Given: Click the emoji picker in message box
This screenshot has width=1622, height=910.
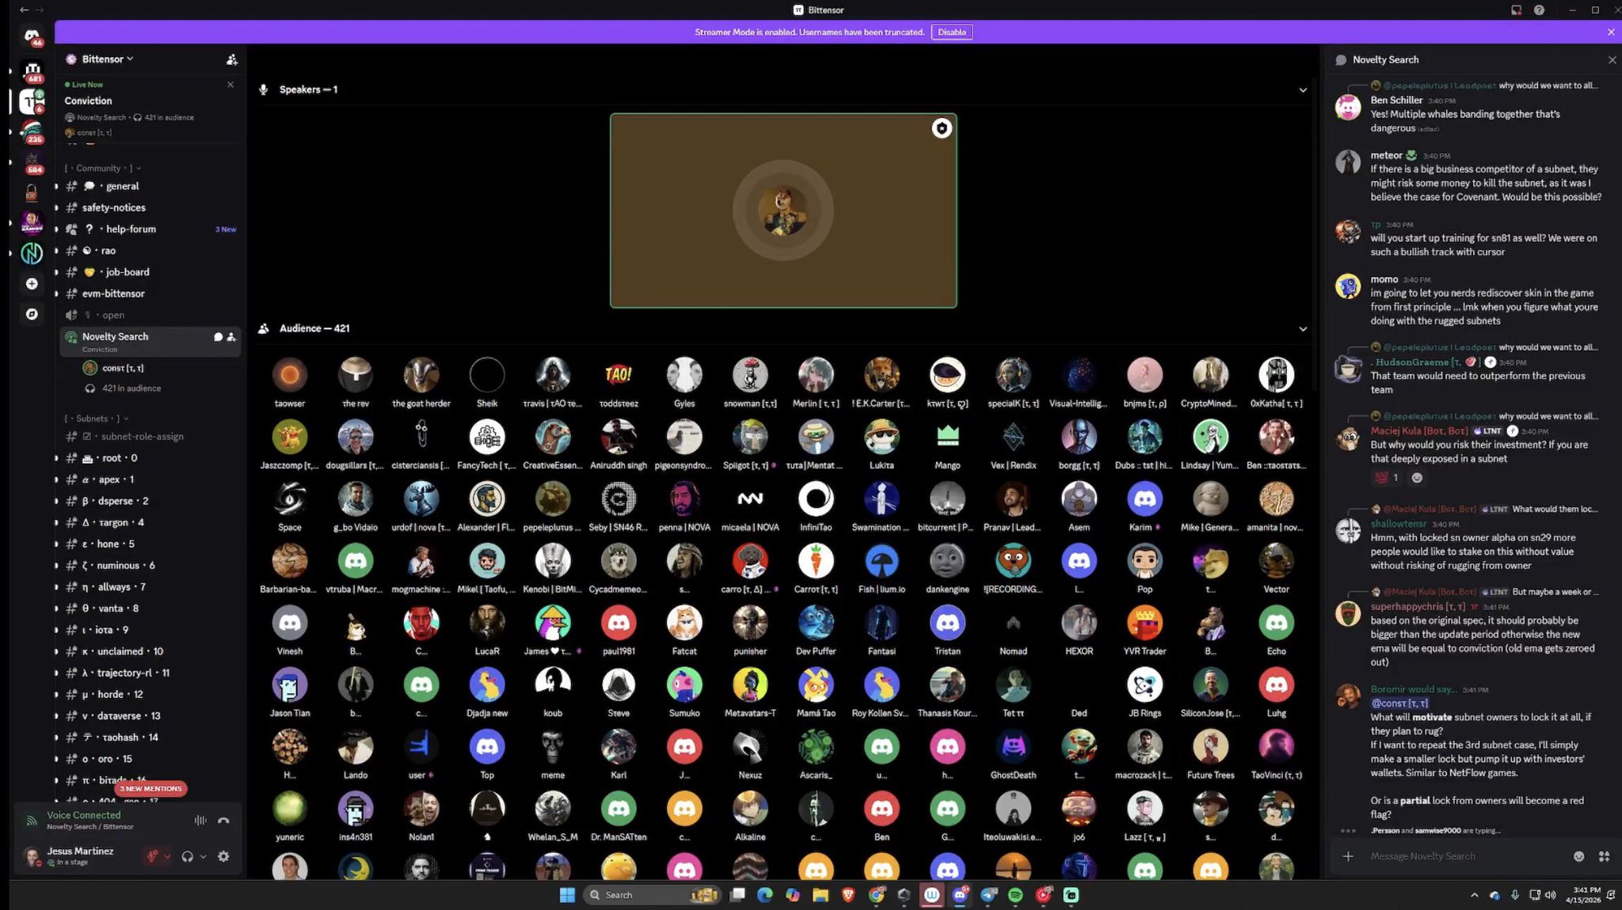Looking at the screenshot, I should click(1578, 856).
